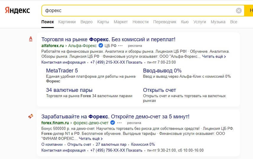Screen dimensions: 253x159
Task: Click the Alfa-Forex red favicon
Action: tap(31, 39)
